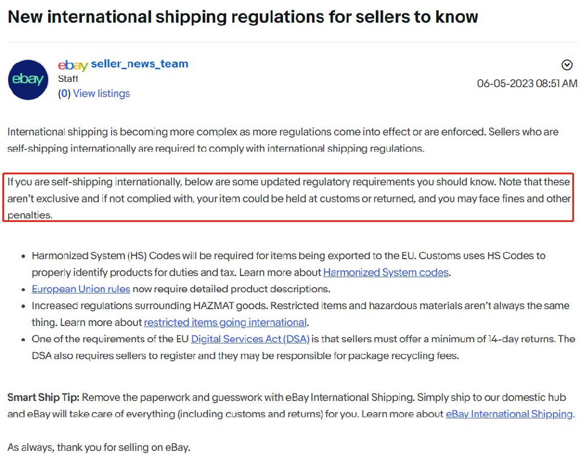Open restricted items going international link

click(x=225, y=323)
